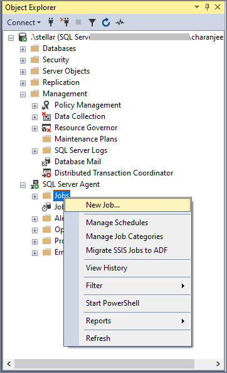Viewport: 227px width, 373px height.
Task: Click the Refresh circular arrow toolbar icon
Action: (106, 23)
